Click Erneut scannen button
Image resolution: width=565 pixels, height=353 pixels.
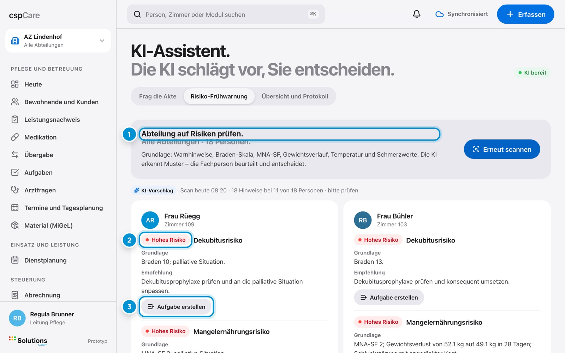point(502,149)
